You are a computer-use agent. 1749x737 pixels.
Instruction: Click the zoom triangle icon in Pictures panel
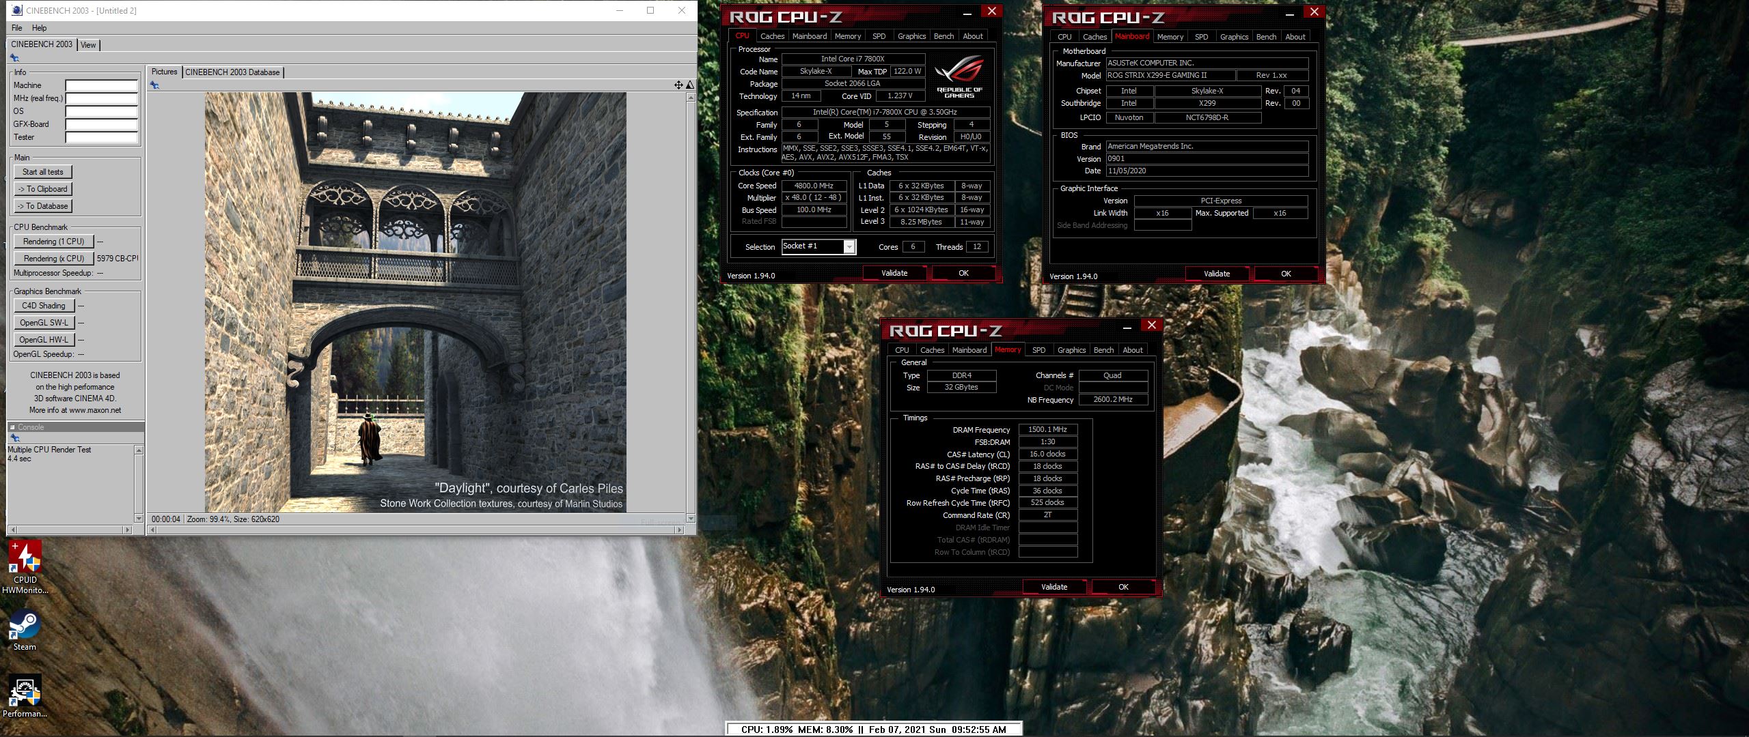point(690,85)
